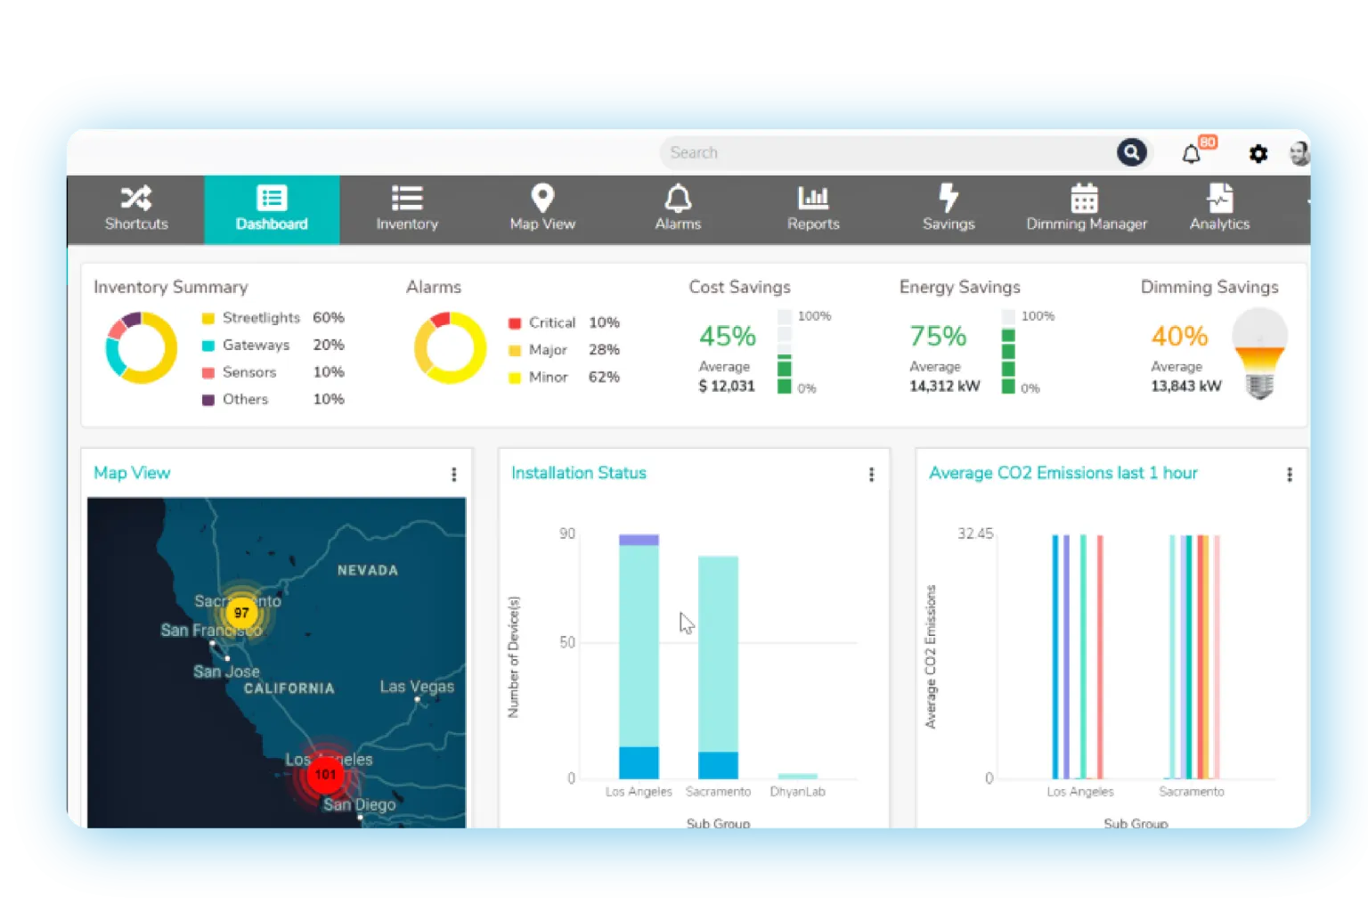
Task: Click the Gateways teal legend swatch
Action: click(x=208, y=346)
